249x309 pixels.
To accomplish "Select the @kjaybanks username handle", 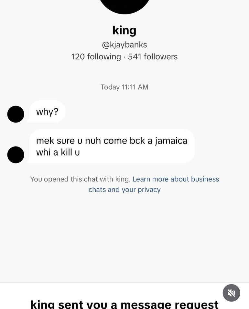I will pyautogui.click(x=124, y=45).
